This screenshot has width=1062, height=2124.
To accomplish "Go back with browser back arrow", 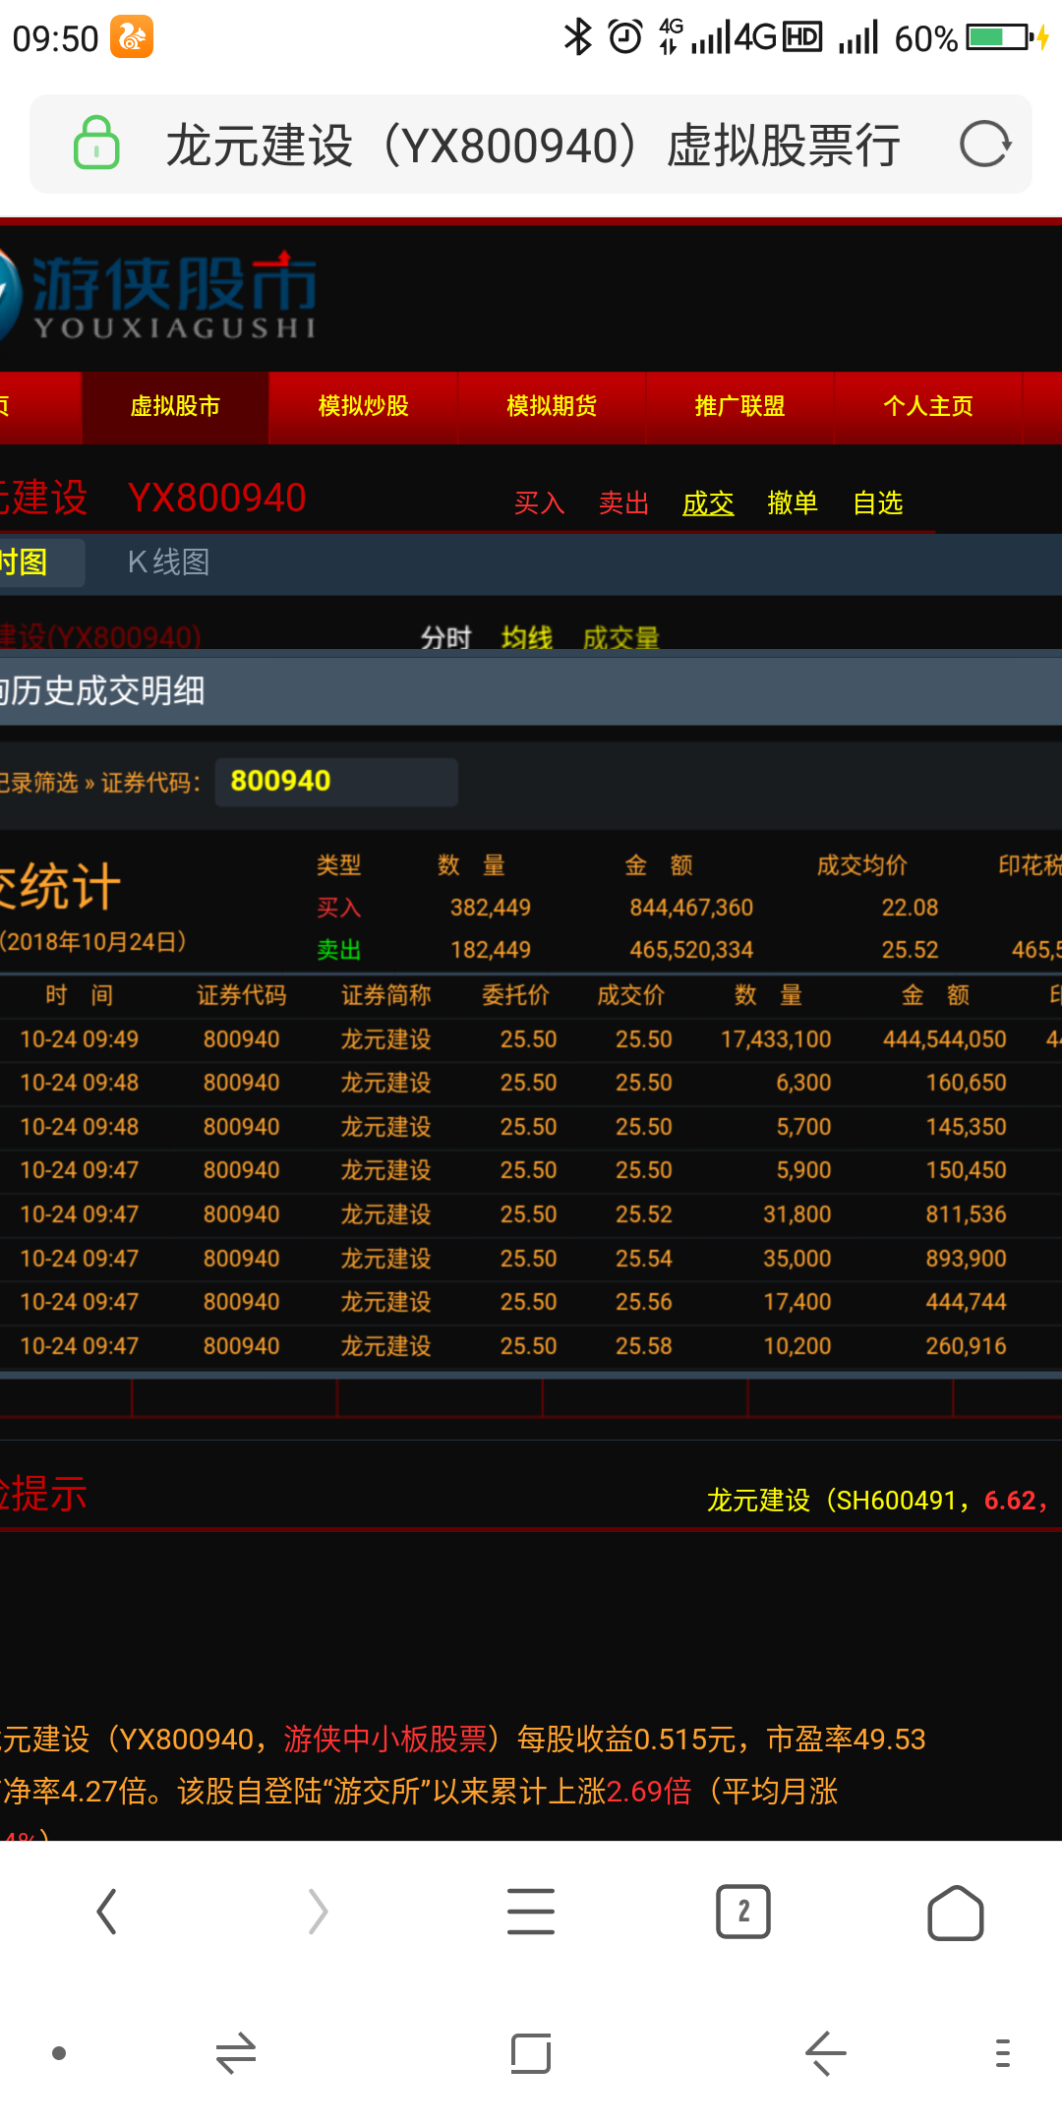I will [x=106, y=1912].
